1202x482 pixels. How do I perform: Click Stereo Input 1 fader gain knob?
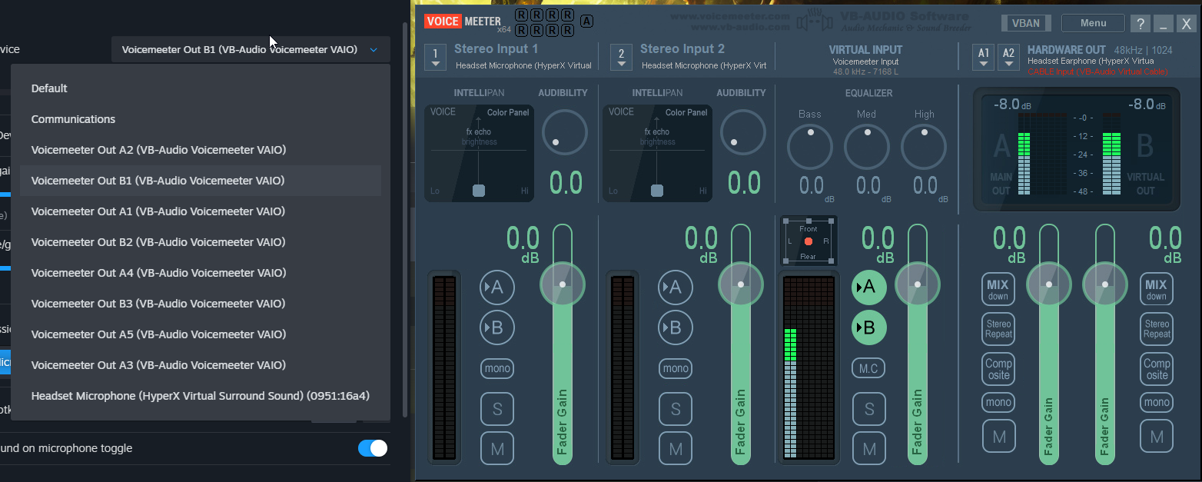tap(563, 284)
